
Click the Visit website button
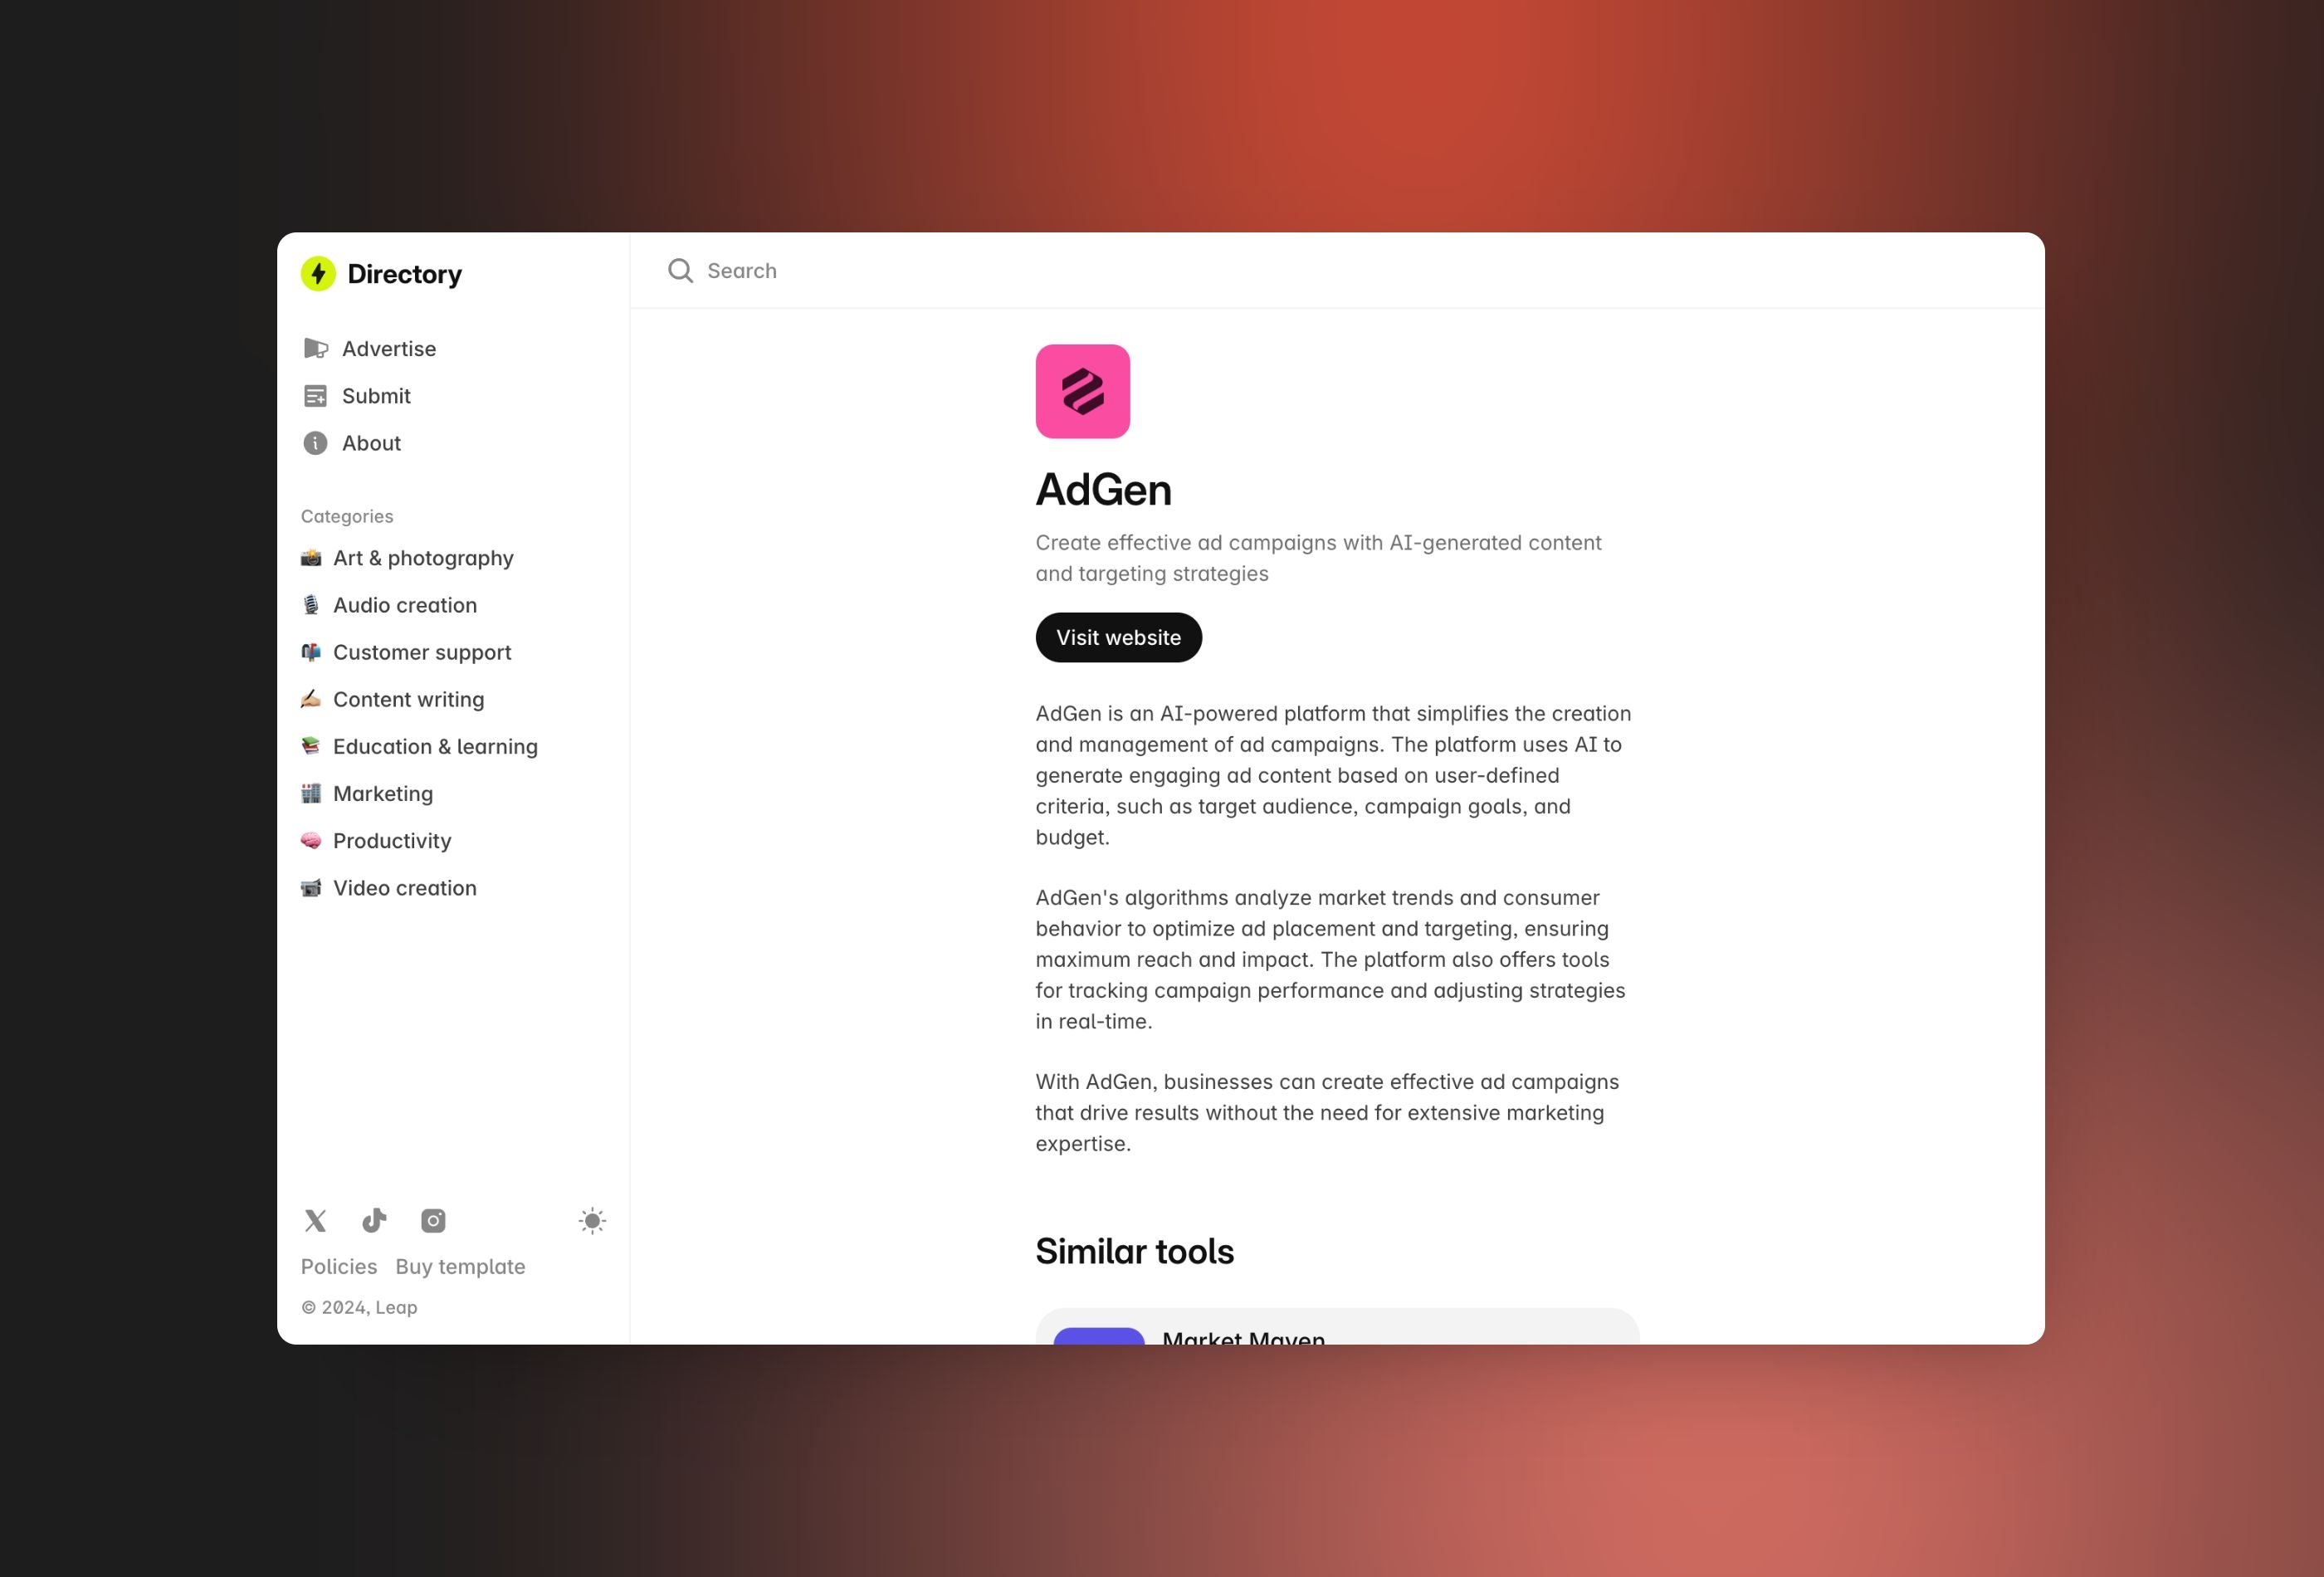(x=1117, y=637)
